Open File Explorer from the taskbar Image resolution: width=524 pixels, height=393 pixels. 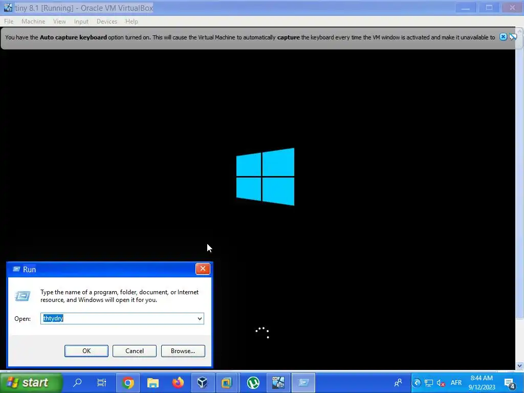152,382
